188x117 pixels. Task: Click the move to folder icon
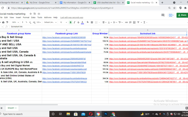pos(35,14)
